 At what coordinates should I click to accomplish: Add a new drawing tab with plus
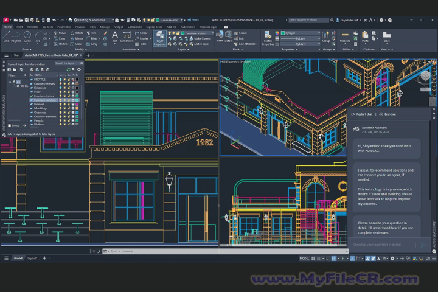[88, 55]
